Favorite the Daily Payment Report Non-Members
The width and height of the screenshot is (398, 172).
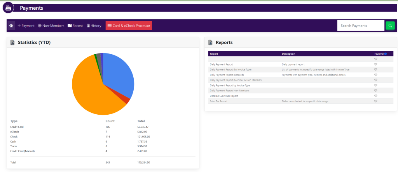[x=375, y=90]
